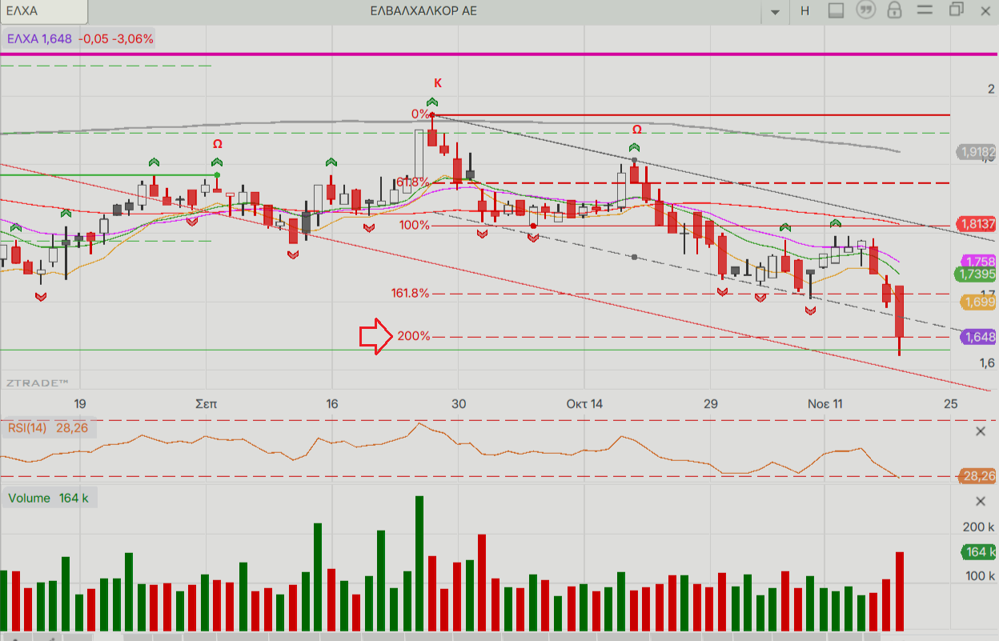
Task: Click the green 164 k volume tag
Action: pyautogui.click(x=978, y=552)
